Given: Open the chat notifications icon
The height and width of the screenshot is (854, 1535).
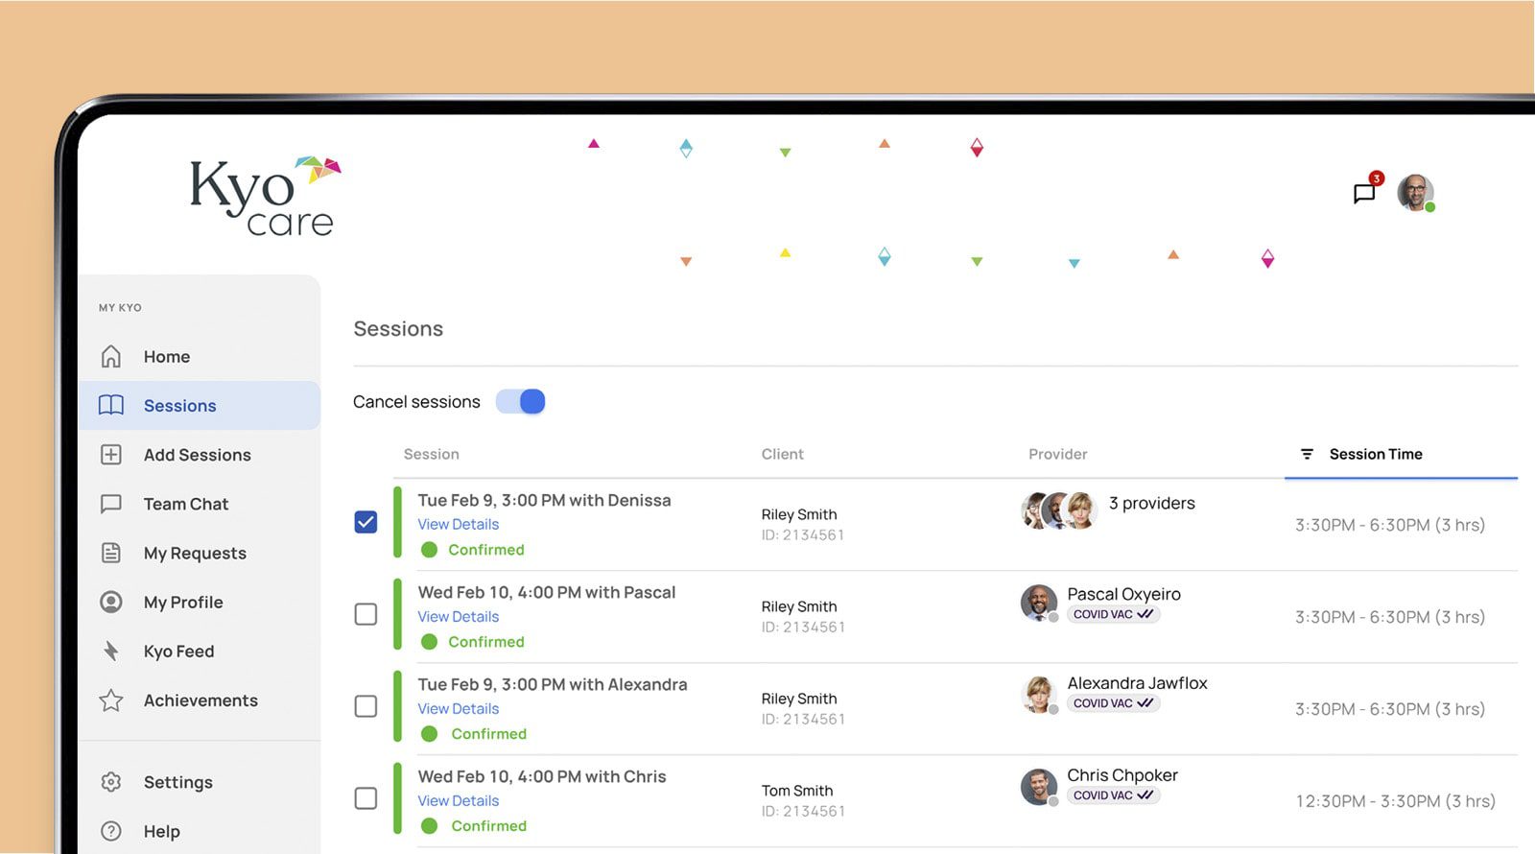Looking at the screenshot, I should click(1364, 193).
